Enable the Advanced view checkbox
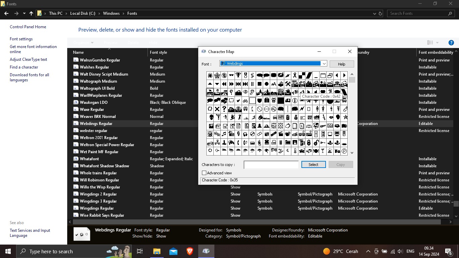The image size is (459, 258). coord(204,173)
